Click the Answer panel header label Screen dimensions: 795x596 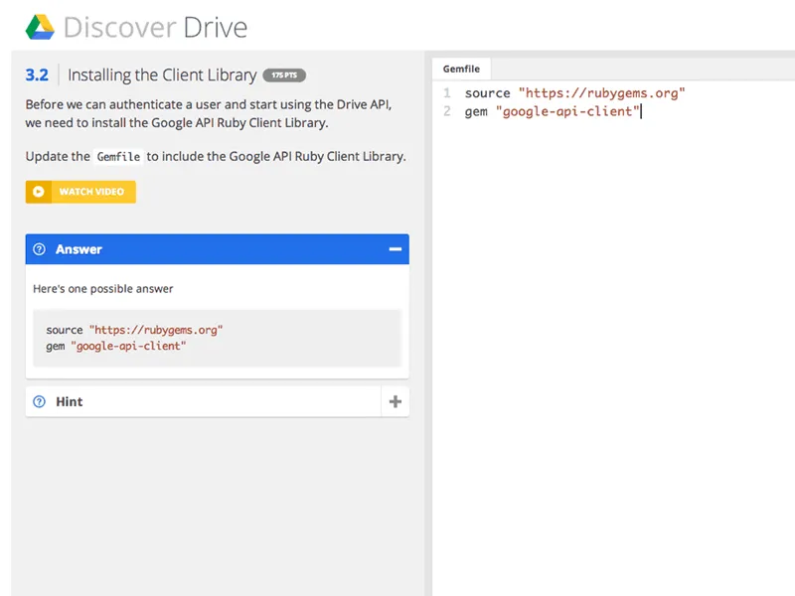(x=79, y=249)
